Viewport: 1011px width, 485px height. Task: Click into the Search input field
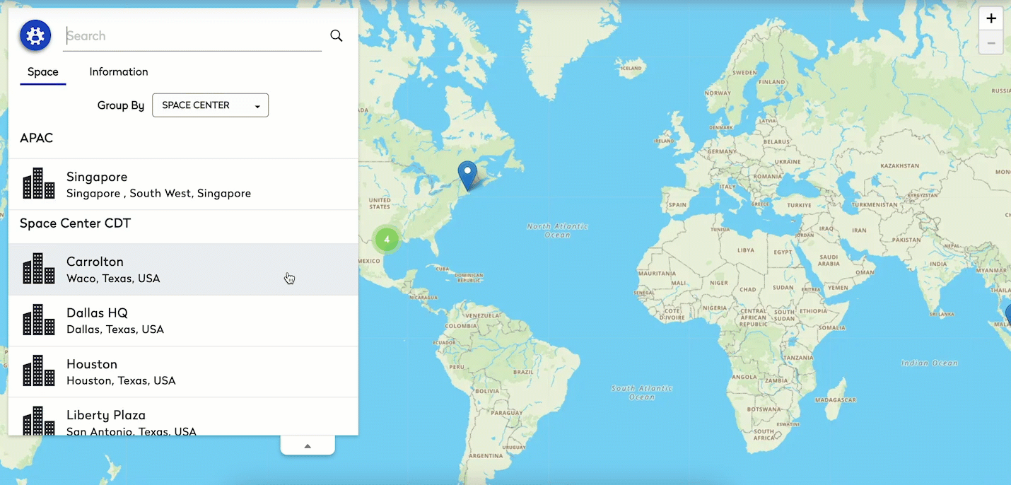(191, 36)
